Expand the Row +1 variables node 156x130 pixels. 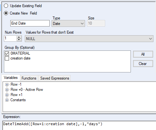7,95
